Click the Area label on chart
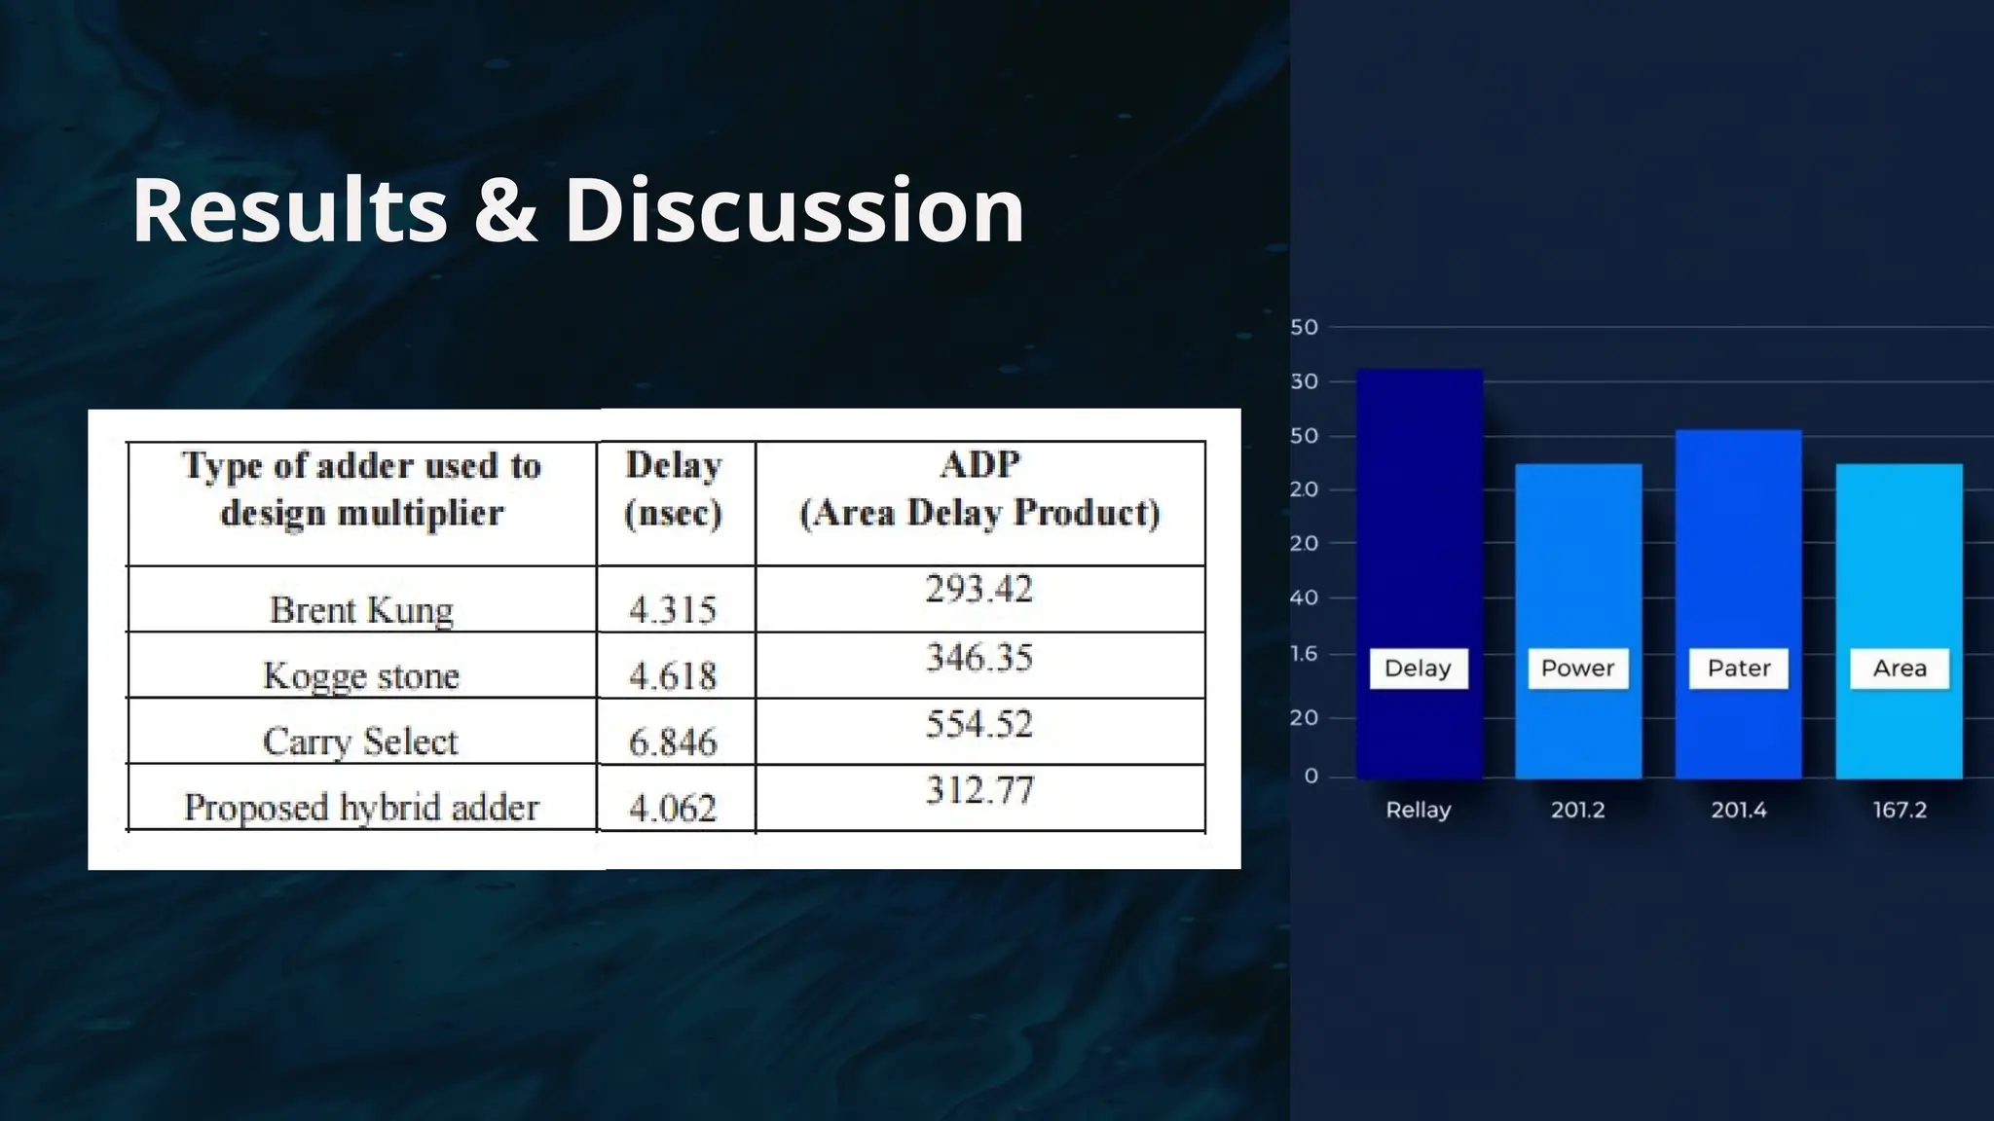The width and height of the screenshot is (1994, 1121). [x=1899, y=669]
